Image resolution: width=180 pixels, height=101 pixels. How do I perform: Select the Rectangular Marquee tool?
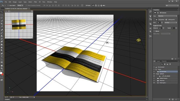pyautogui.click(x=2, y=15)
